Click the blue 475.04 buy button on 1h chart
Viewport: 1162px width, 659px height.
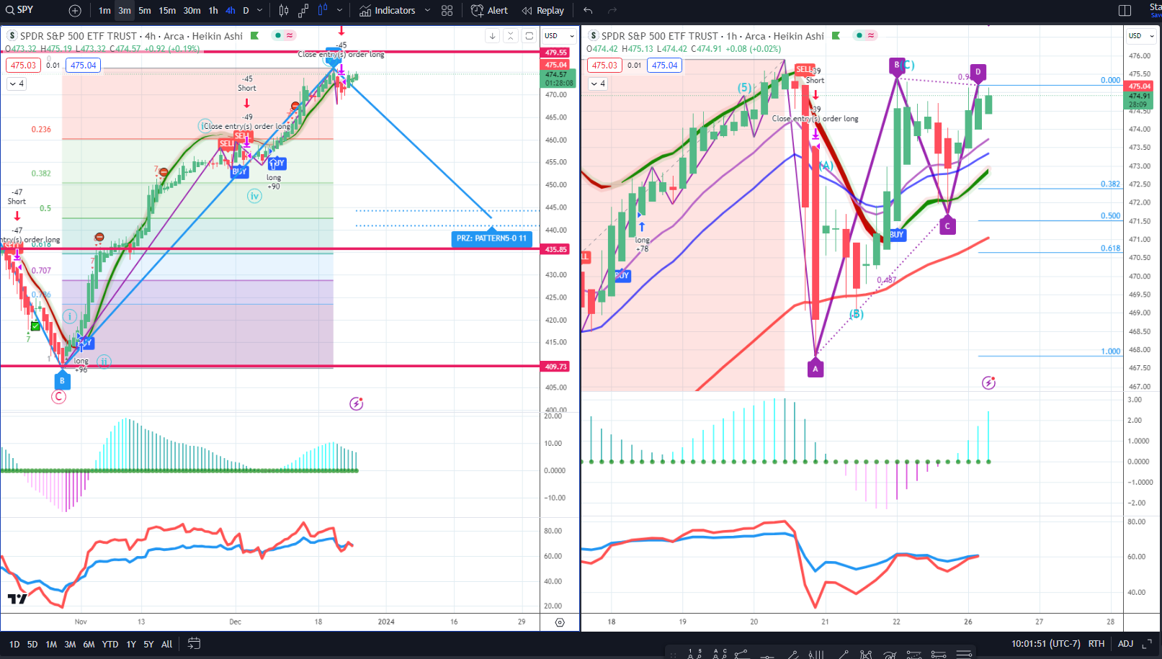pos(665,66)
